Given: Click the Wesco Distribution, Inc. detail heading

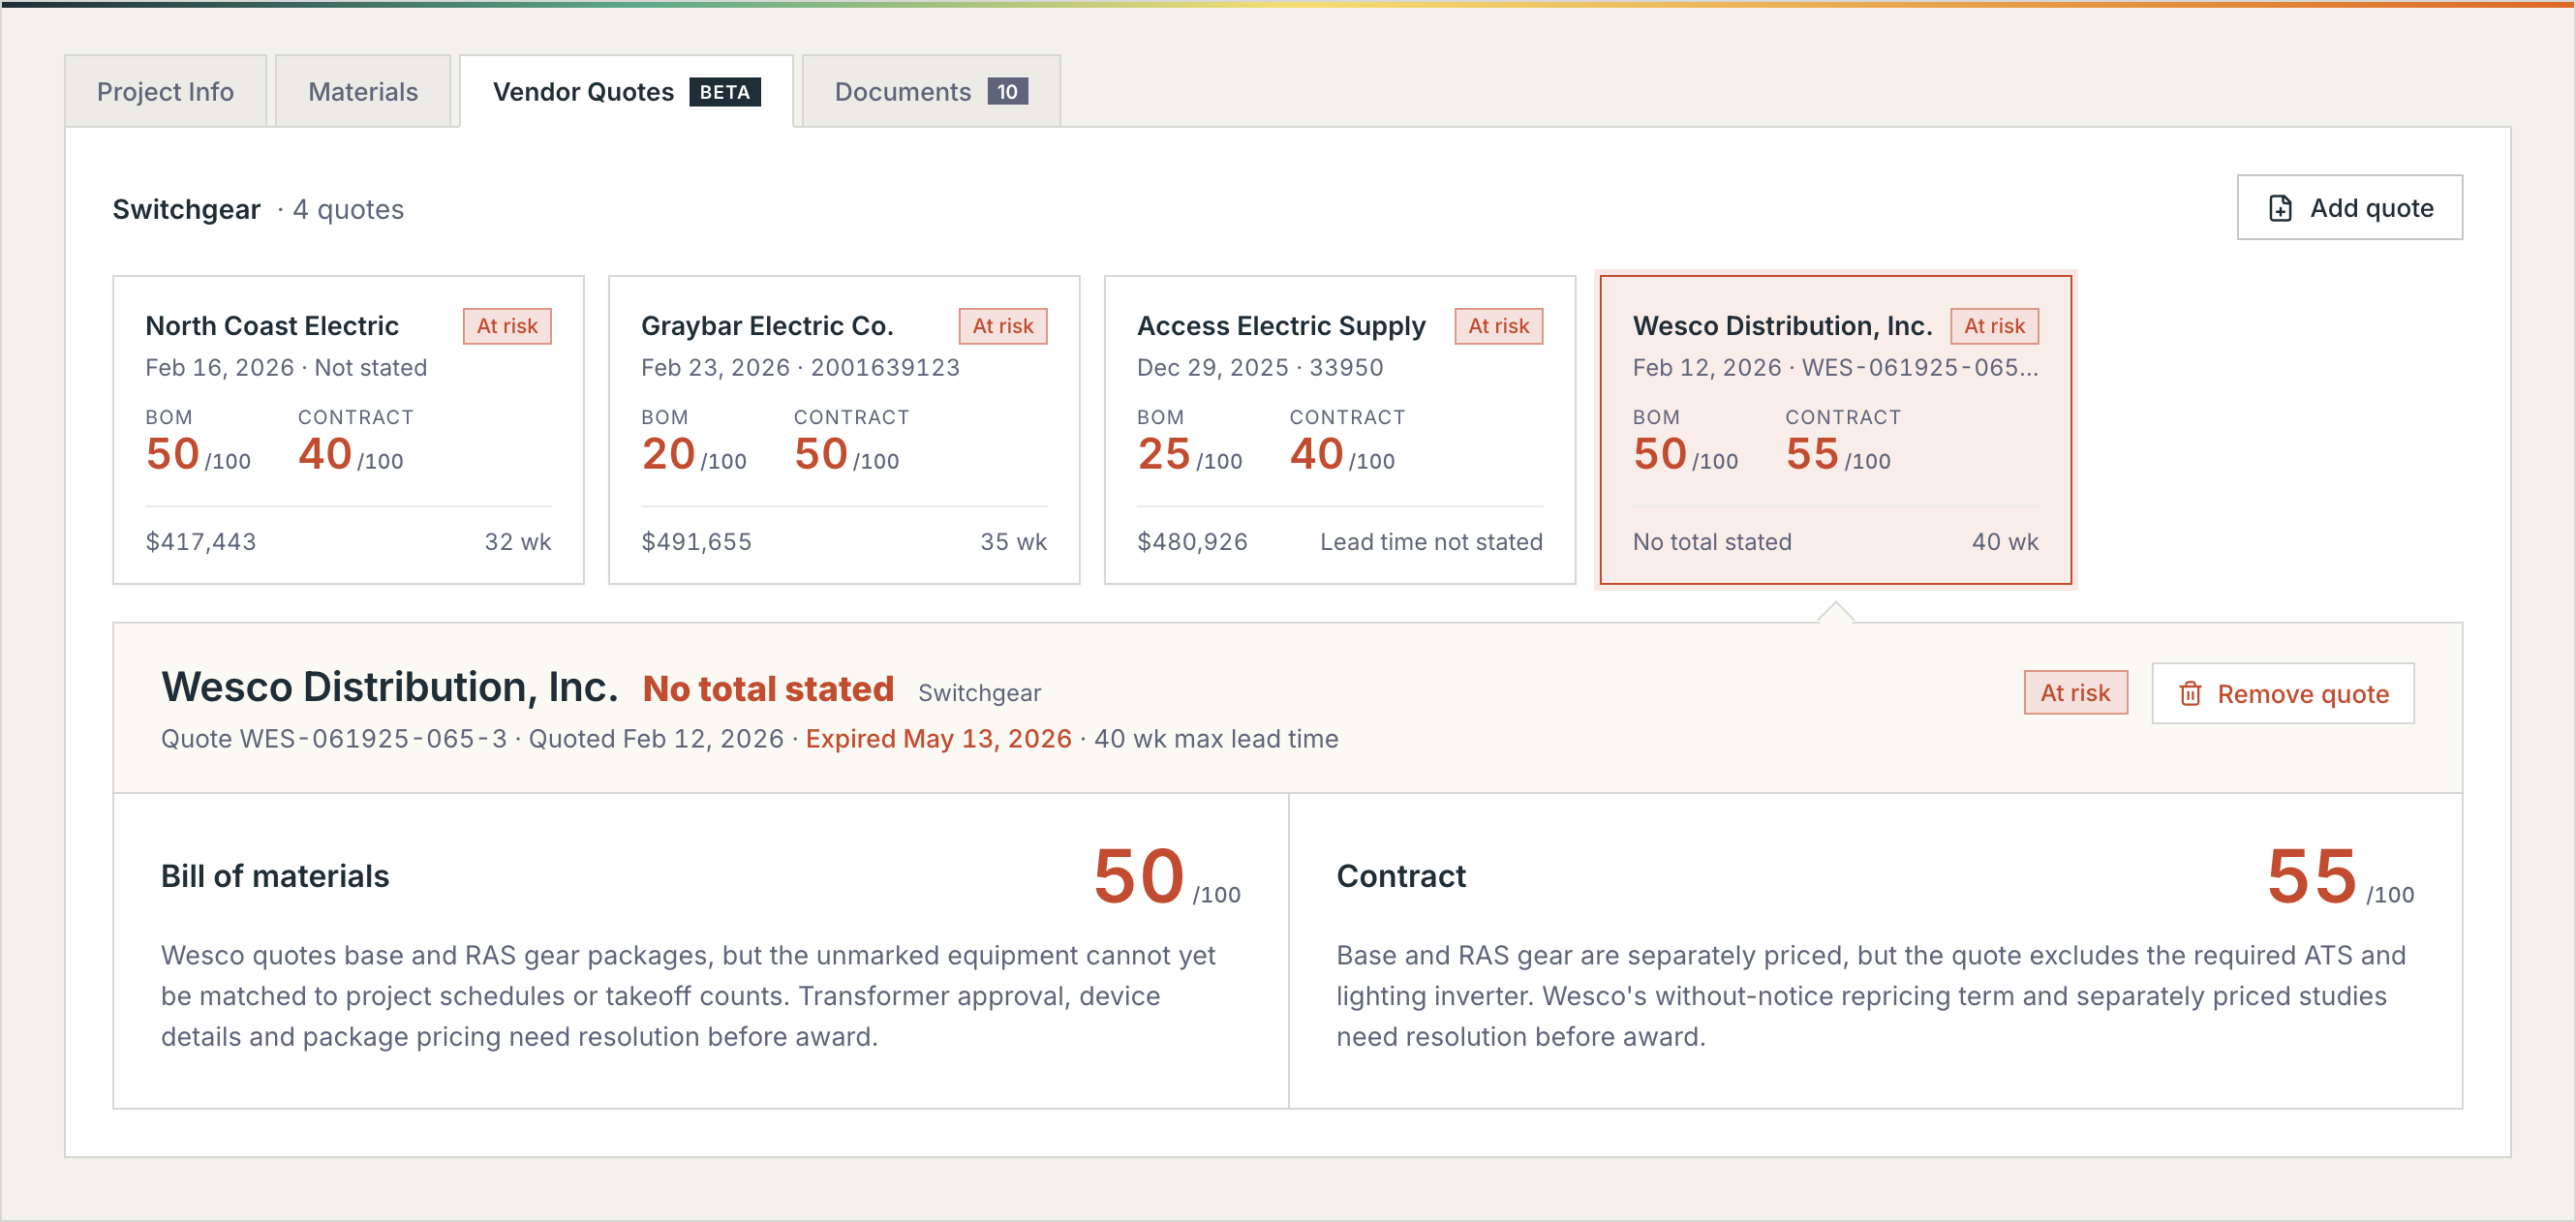Looking at the screenshot, I should click(390, 687).
